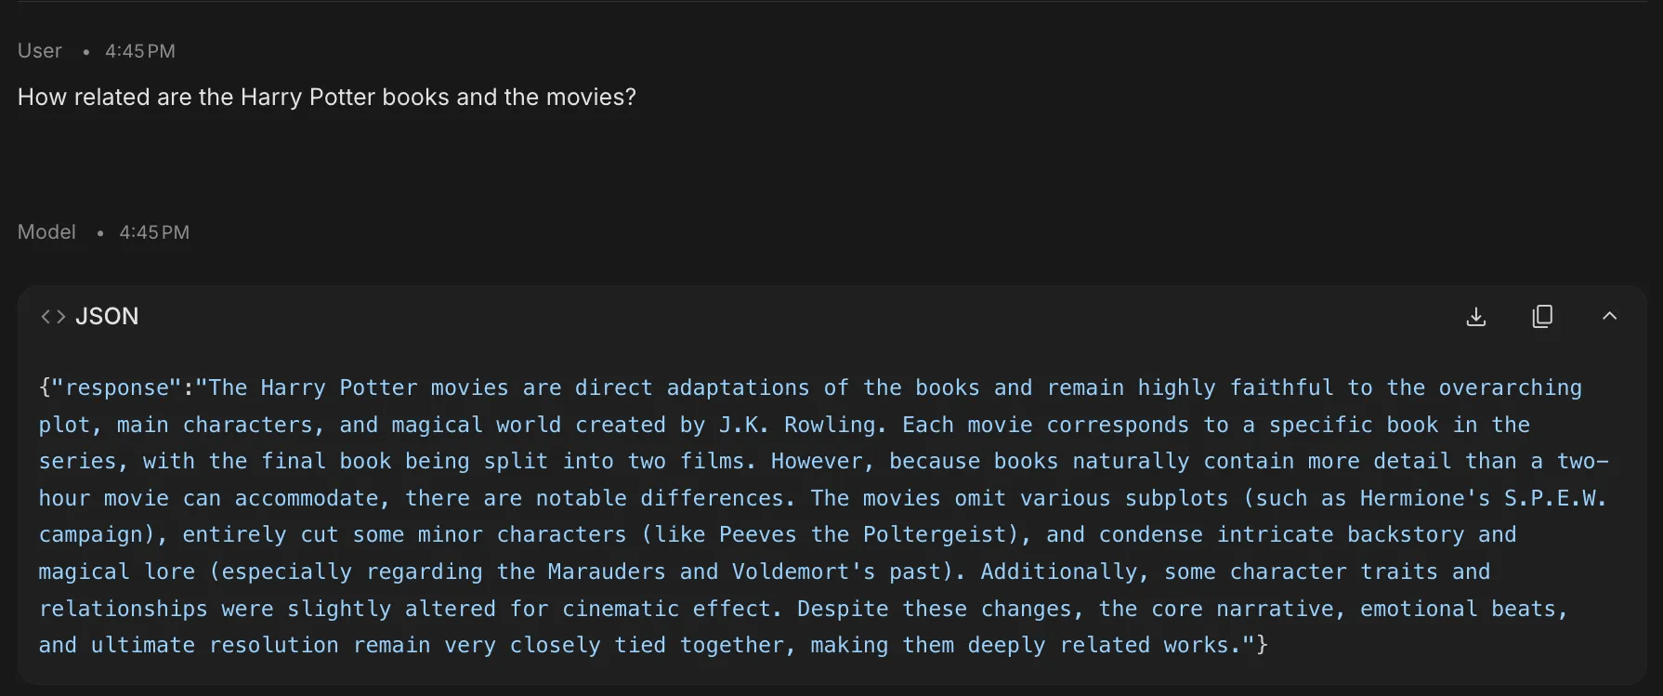Click the opening brace of the JSON response
Screen dimensions: 1663x696
(44, 387)
